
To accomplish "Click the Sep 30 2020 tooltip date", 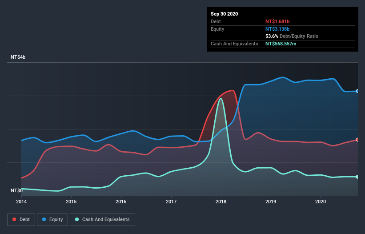I will point(224,14).
